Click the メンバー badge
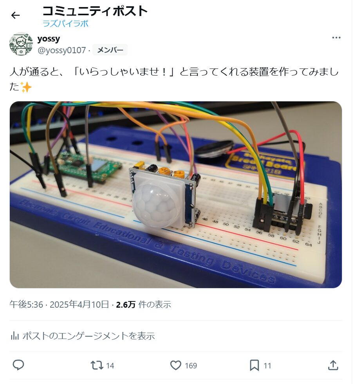Screen dimensions: 354x384 click(110, 50)
